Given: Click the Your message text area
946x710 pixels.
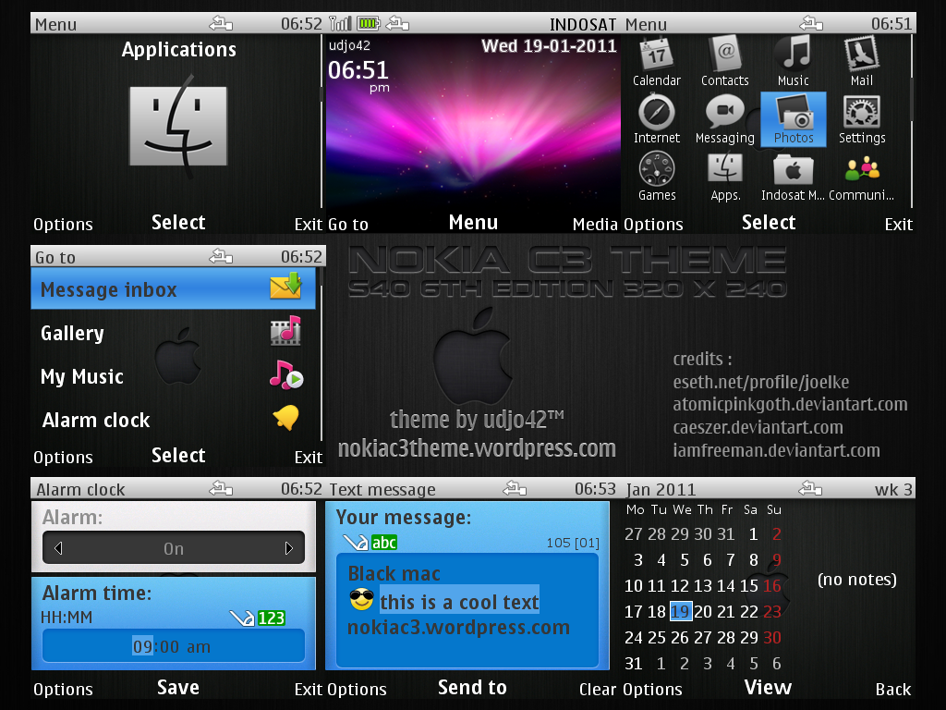Looking at the screenshot, I should click(467, 610).
